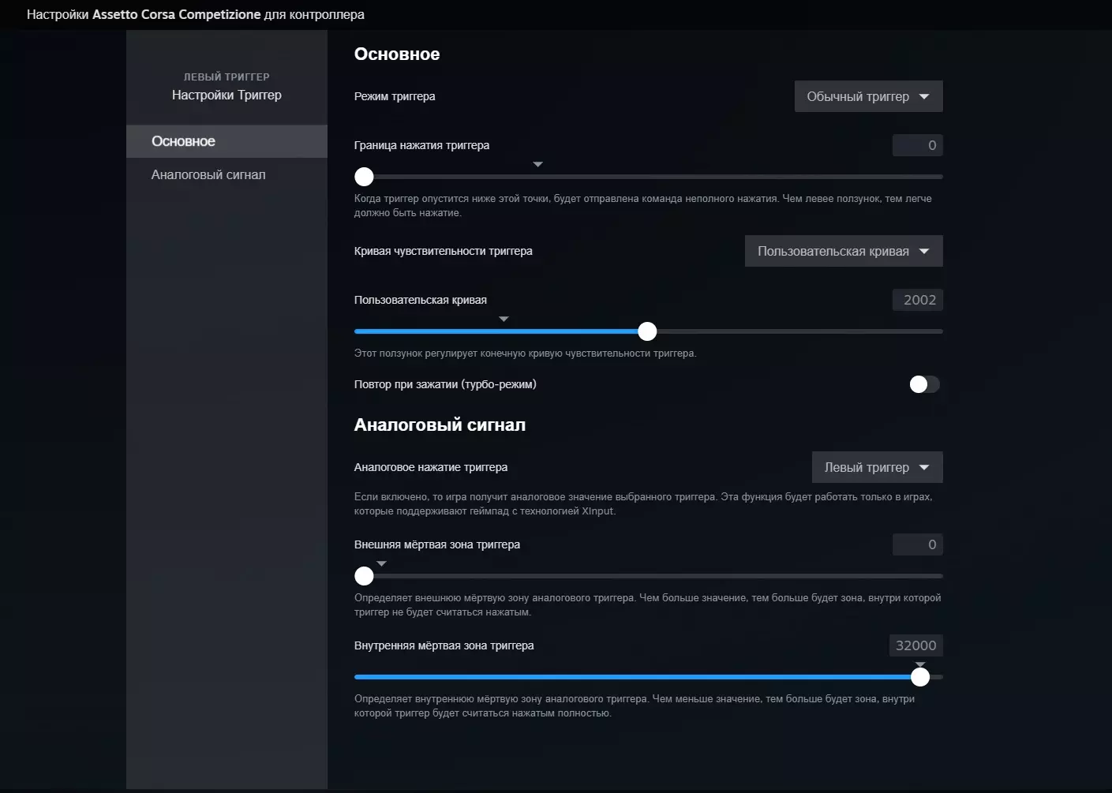This screenshot has width=1112, height=793.
Task: Switch to Аналоговый сигнал sidebar section
Action: pyautogui.click(x=208, y=174)
